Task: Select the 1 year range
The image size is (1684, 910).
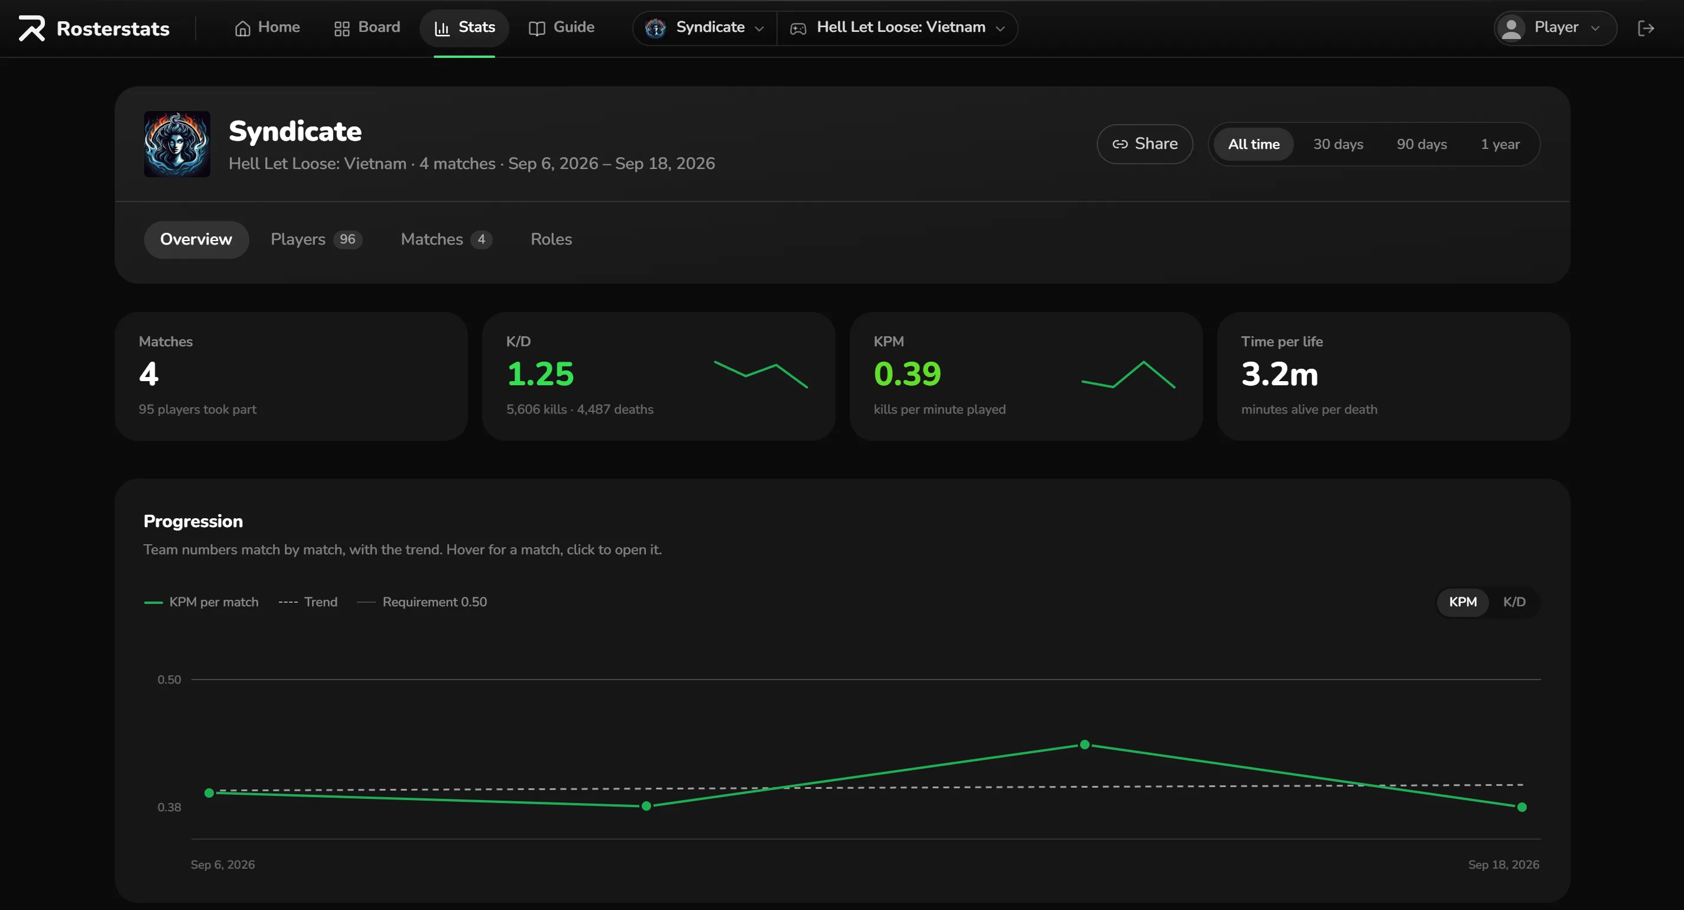Action: (1500, 144)
